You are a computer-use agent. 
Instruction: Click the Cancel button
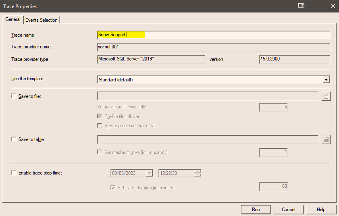(289, 210)
